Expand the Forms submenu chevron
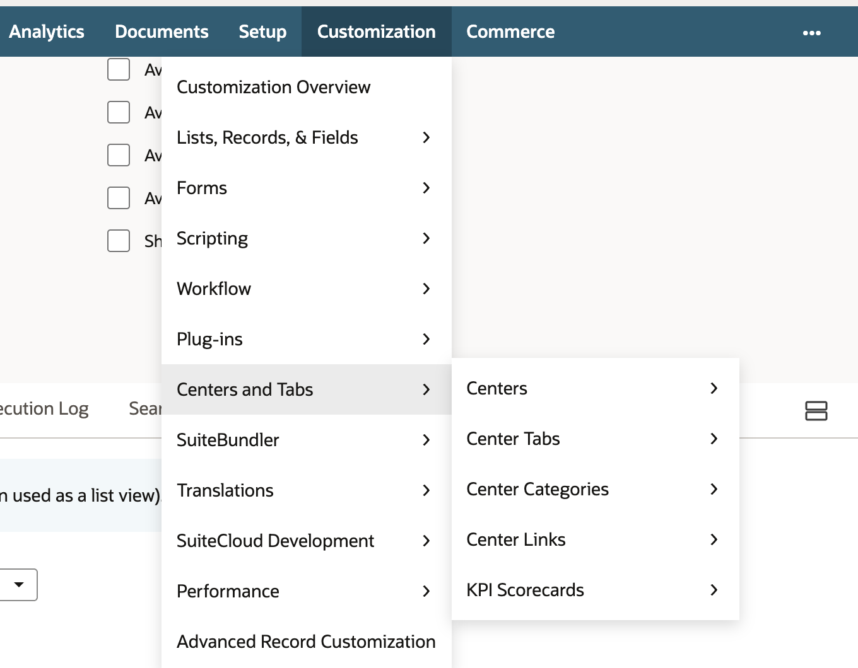The image size is (858, 668). [x=426, y=188]
